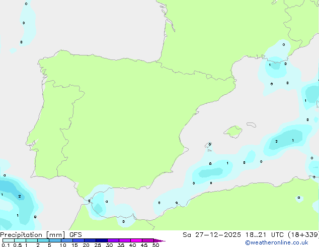Viewport: 319px width, 247px height.
Task: Click Mallorca island on the map
Action: (x=233, y=132)
